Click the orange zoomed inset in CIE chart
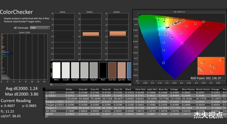 (211, 66)
